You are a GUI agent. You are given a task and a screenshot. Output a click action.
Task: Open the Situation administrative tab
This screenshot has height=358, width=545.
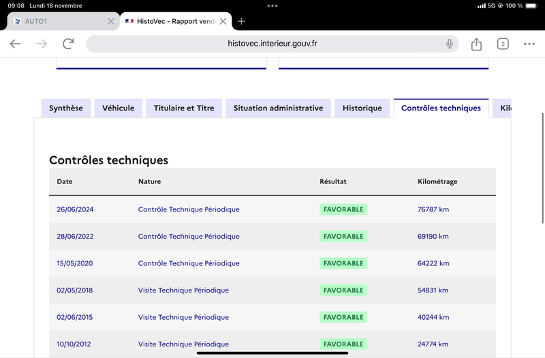279,108
